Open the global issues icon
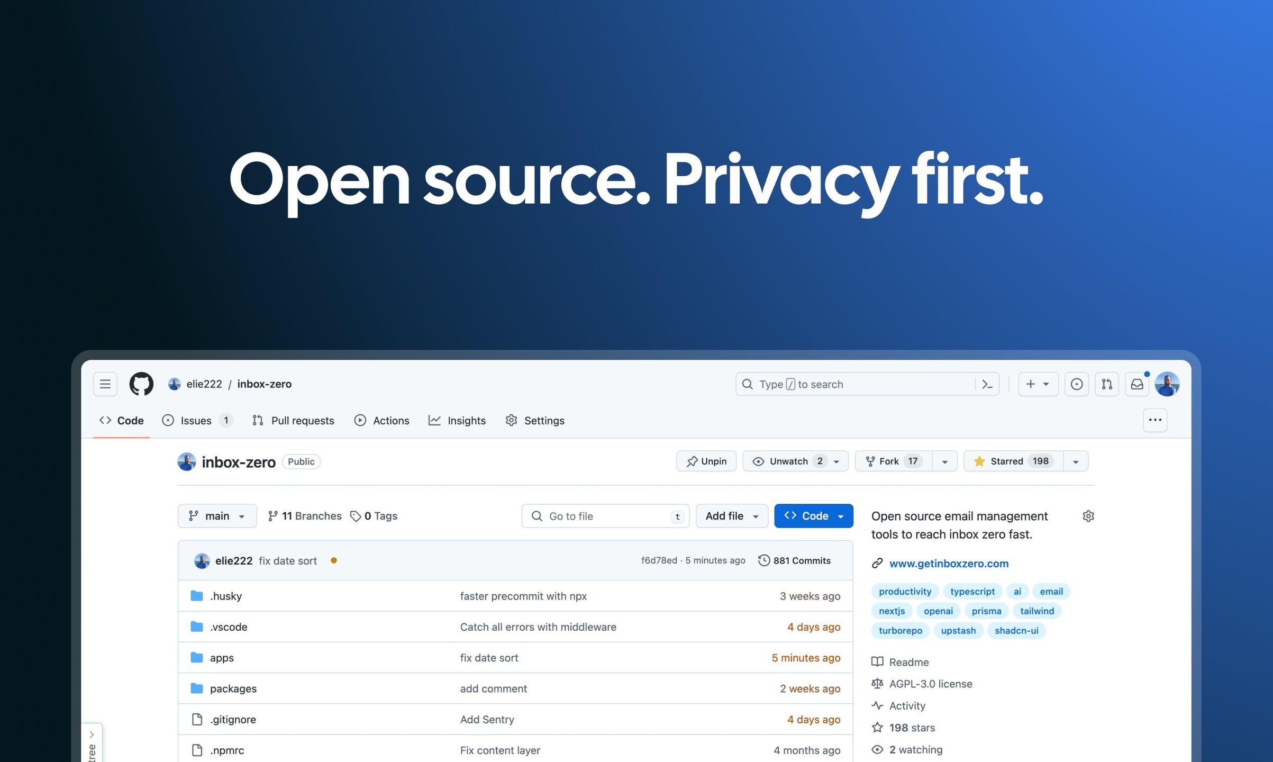The width and height of the screenshot is (1273, 762). [1076, 384]
